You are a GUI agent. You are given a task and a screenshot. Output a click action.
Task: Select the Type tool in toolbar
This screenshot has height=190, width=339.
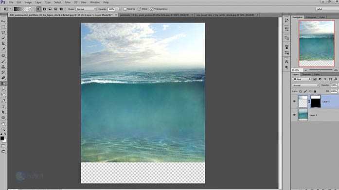pyautogui.click(x=3, y=106)
